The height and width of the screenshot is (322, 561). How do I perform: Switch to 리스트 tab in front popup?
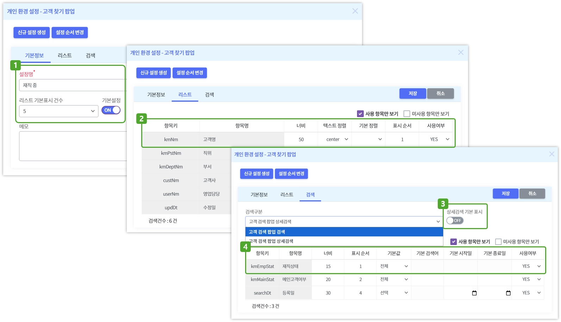click(x=287, y=195)
